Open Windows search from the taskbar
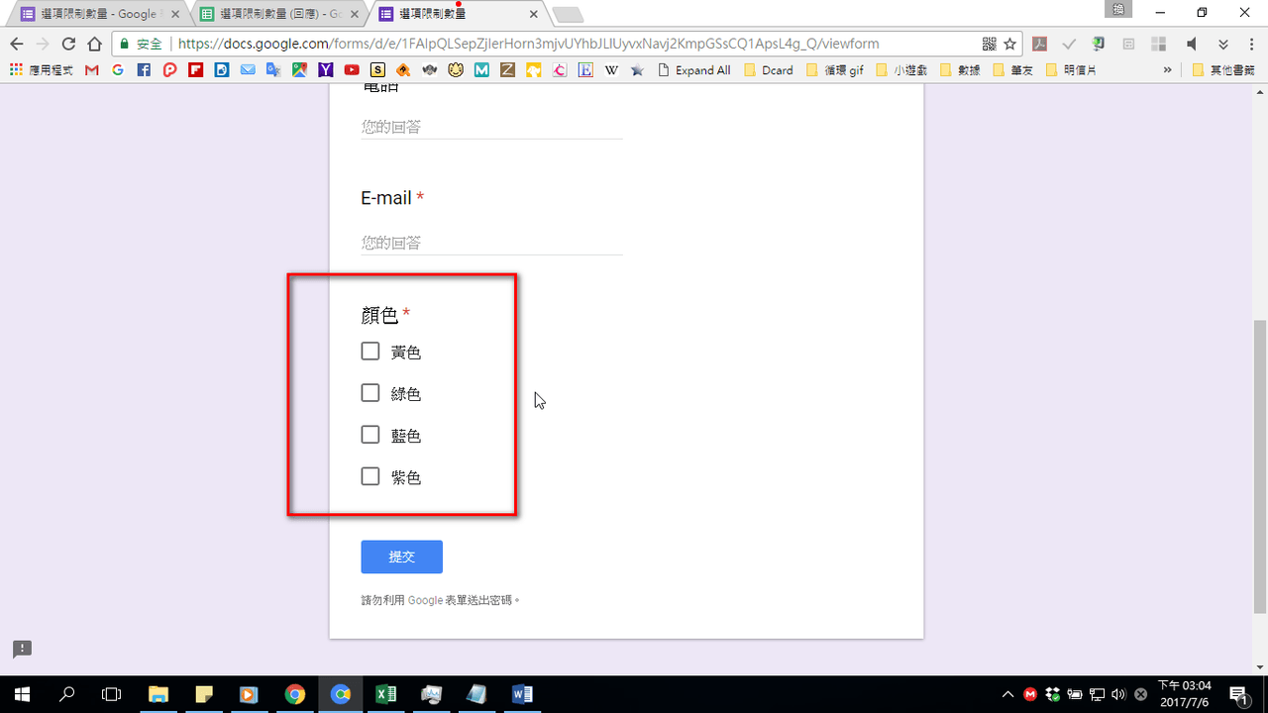This screenshot has height=713, width=1268. 67,694
